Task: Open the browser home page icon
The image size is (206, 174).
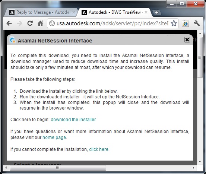Action: tap(41, 23)
